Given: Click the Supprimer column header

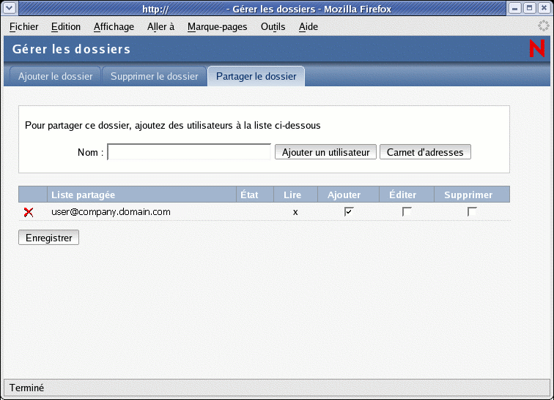Looking at the screenshot, I should (472, 195).
